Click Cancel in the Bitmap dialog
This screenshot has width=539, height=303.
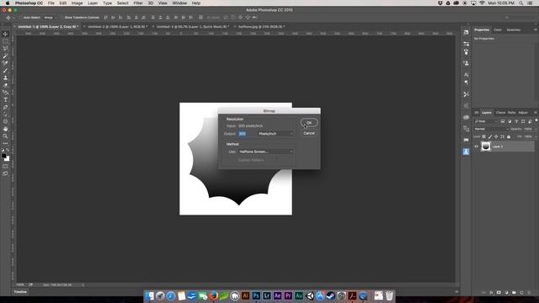click(309, 133)
